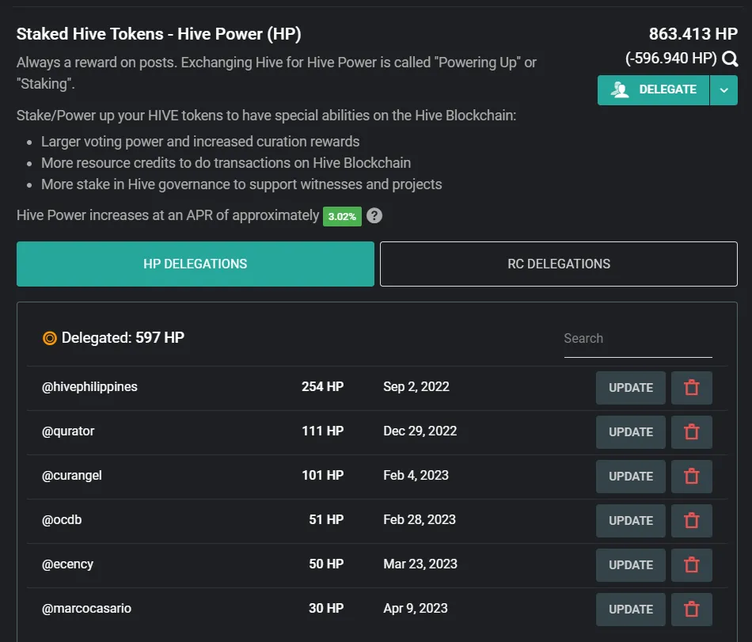Viewport: 752px width, 642px height.
Task: Click the magnifier icon beside delegated HP
Action: pyautogui.click(x=730, y=59)
